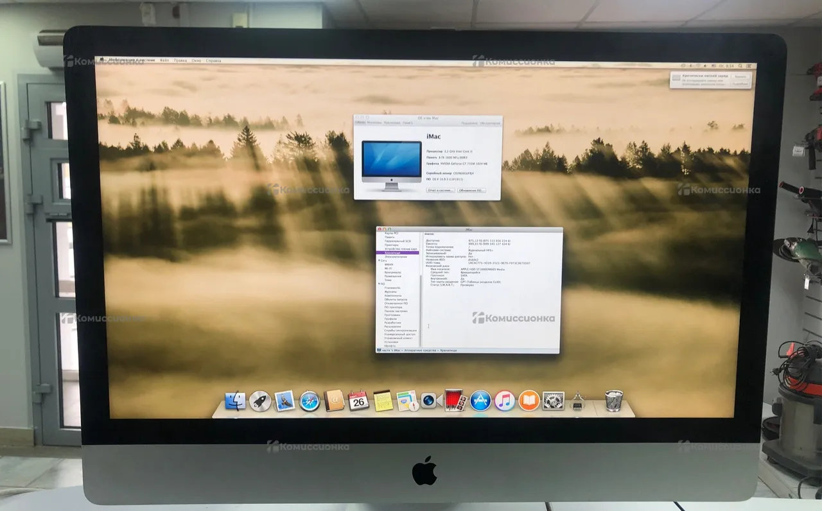
Task: Switch to Мониторы tab in About window
Action: point(374,123)
